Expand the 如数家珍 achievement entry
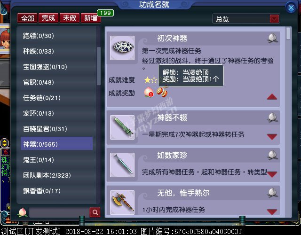 coord(272,174)
